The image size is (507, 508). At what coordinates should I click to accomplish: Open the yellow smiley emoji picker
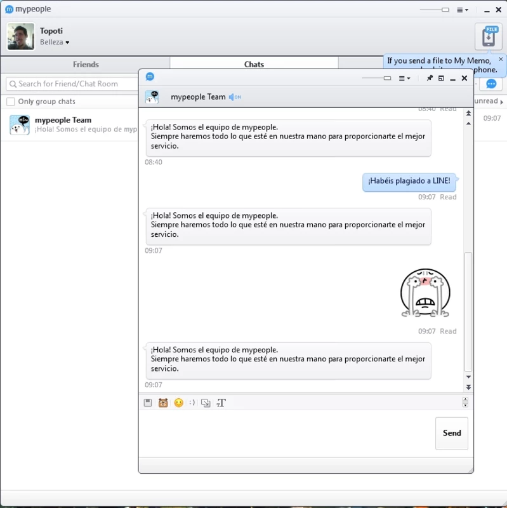[179, 403]
